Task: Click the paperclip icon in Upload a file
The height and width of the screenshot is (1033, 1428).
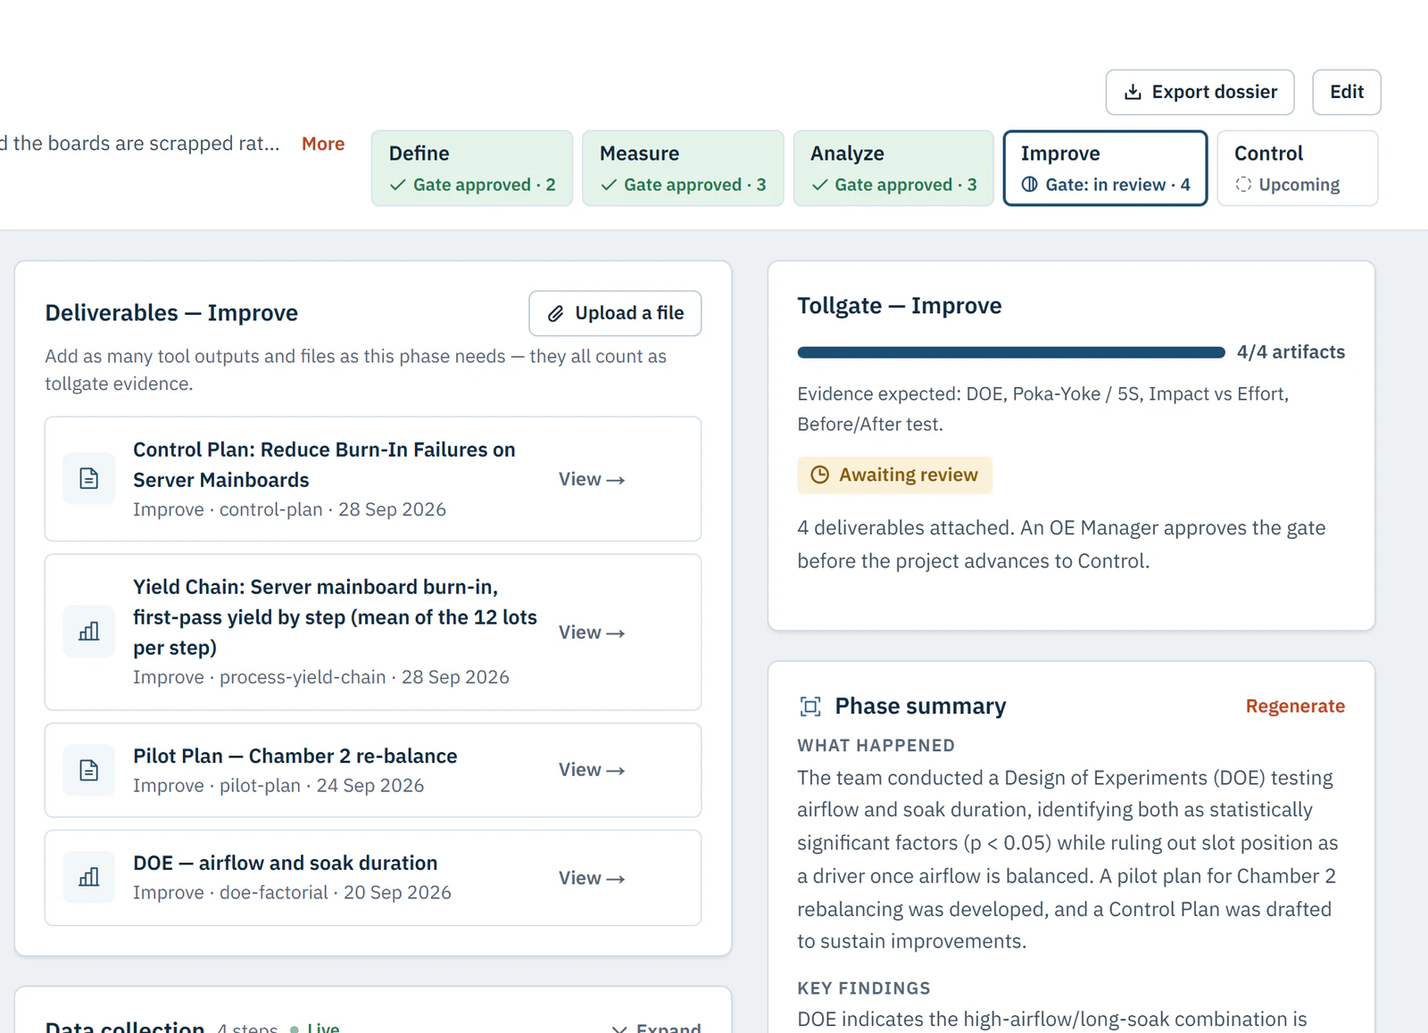Action: click(x=555, y=313)
